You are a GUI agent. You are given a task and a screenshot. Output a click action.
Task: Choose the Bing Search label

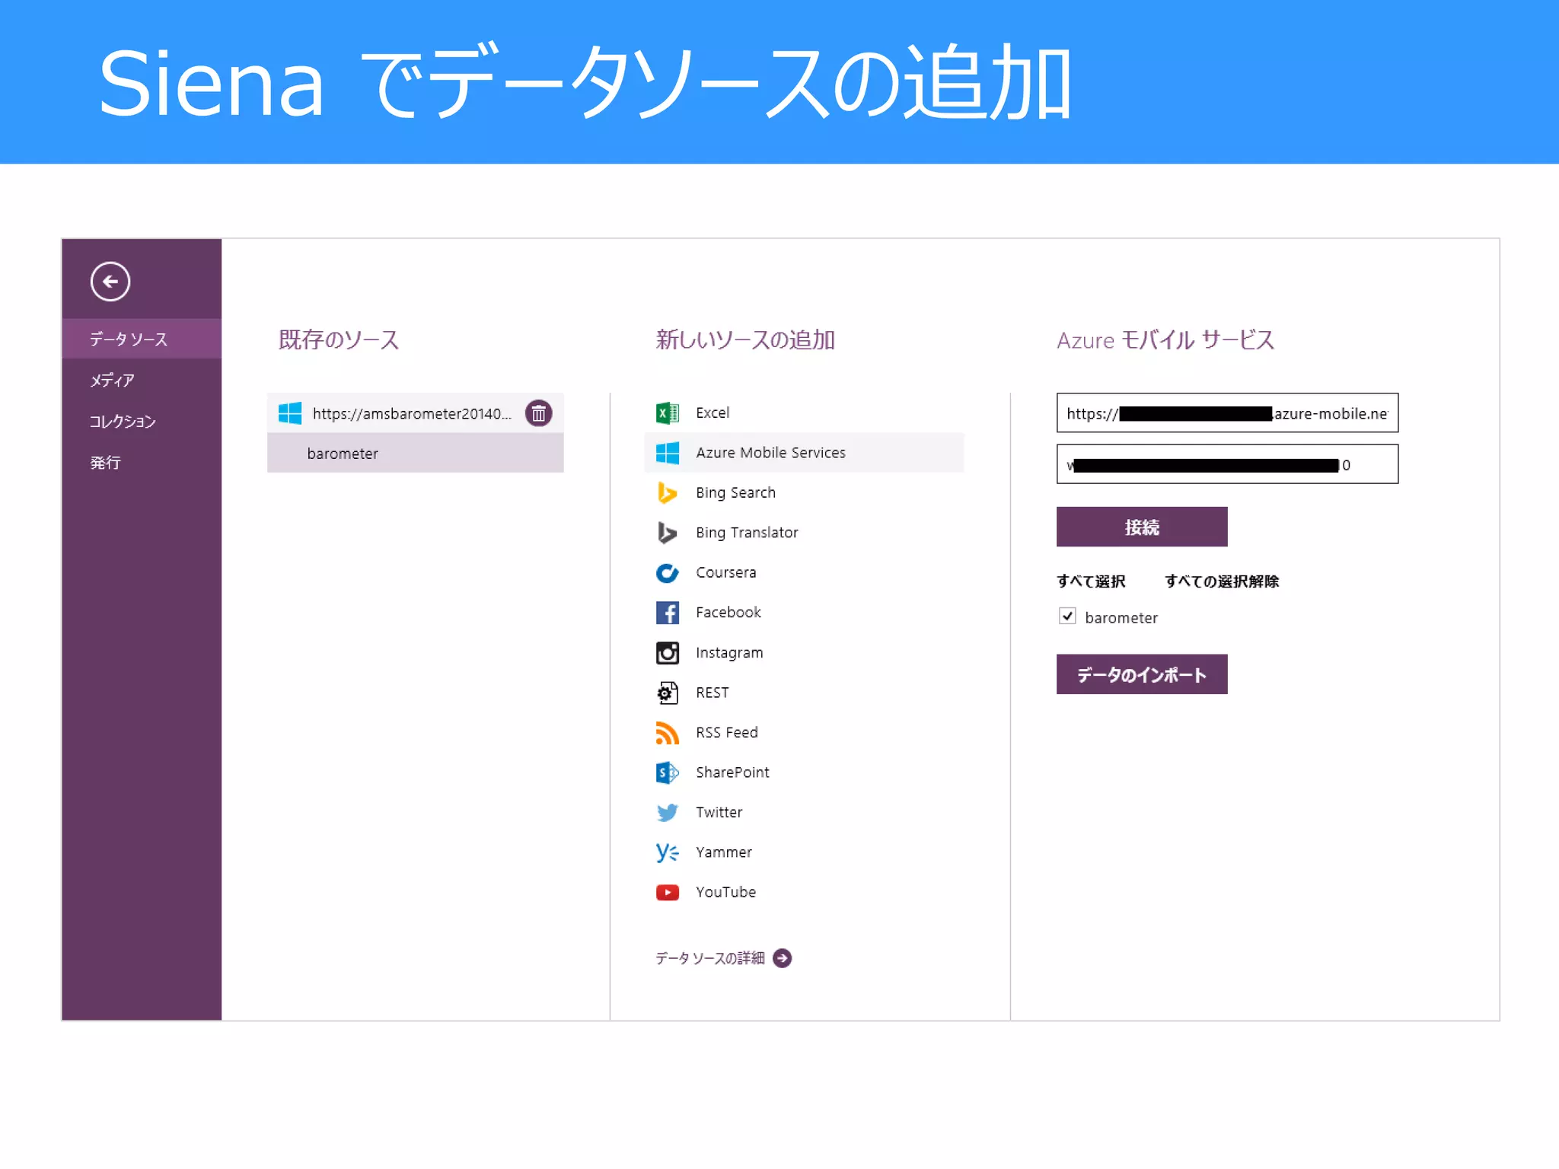pyautogui.click(x=735, y=492)
